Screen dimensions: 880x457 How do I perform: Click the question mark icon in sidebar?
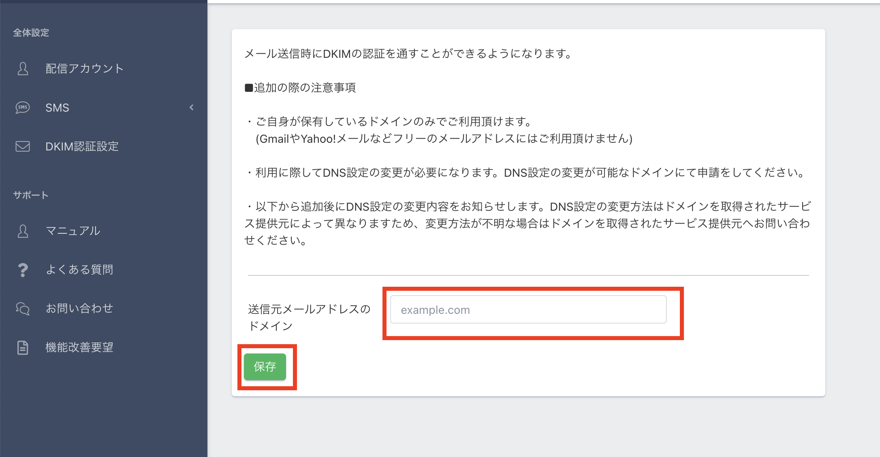click(23, 270)
